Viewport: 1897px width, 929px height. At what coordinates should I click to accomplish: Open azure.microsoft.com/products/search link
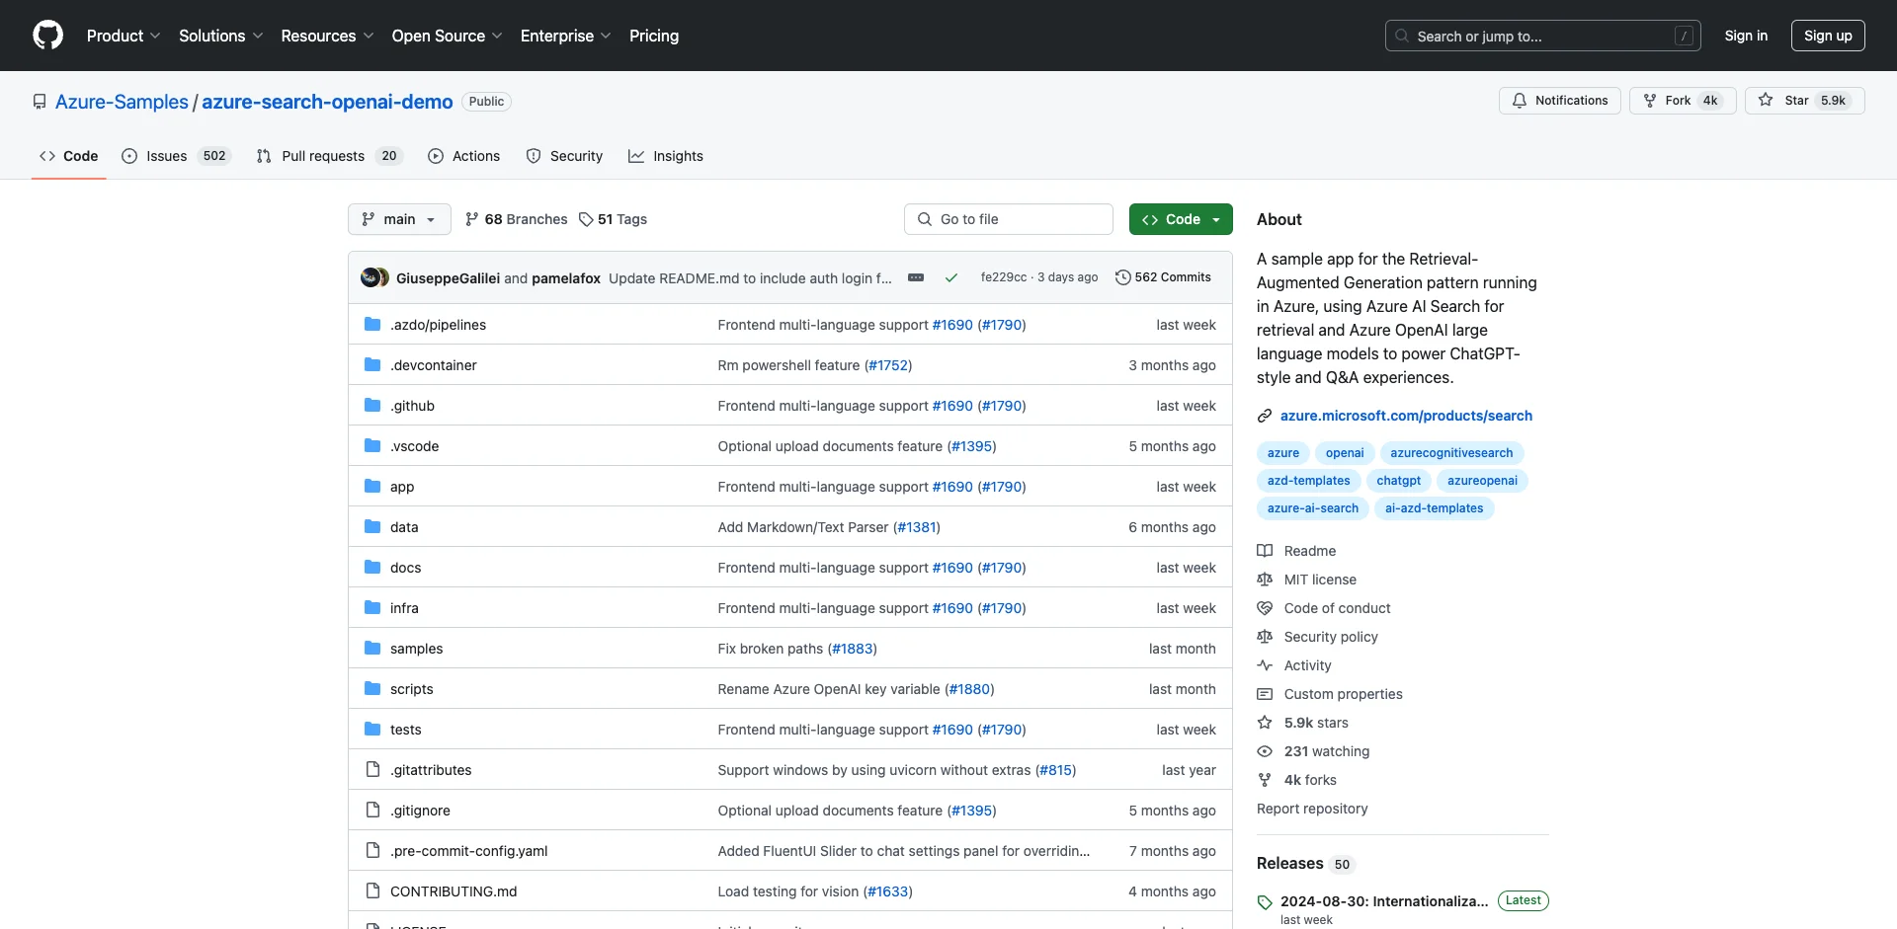(1406, 416)
